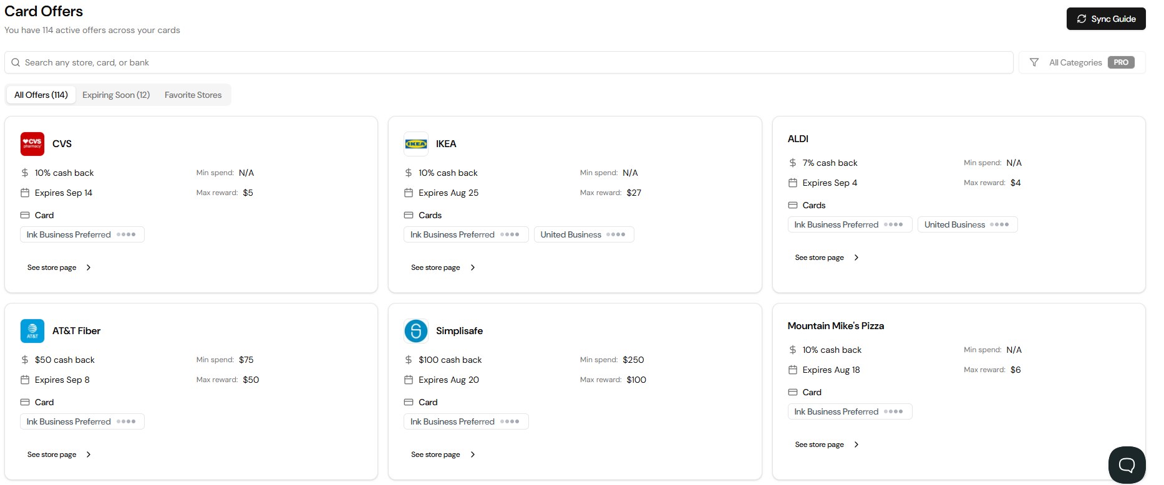Expand Mountain Mike's Pizza store page chevron
The height and width of the screenshot is (485, 1164).
[x=856, y=444]
